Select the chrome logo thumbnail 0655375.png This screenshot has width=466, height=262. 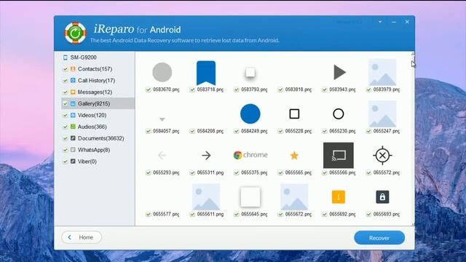tap(250, 155)
